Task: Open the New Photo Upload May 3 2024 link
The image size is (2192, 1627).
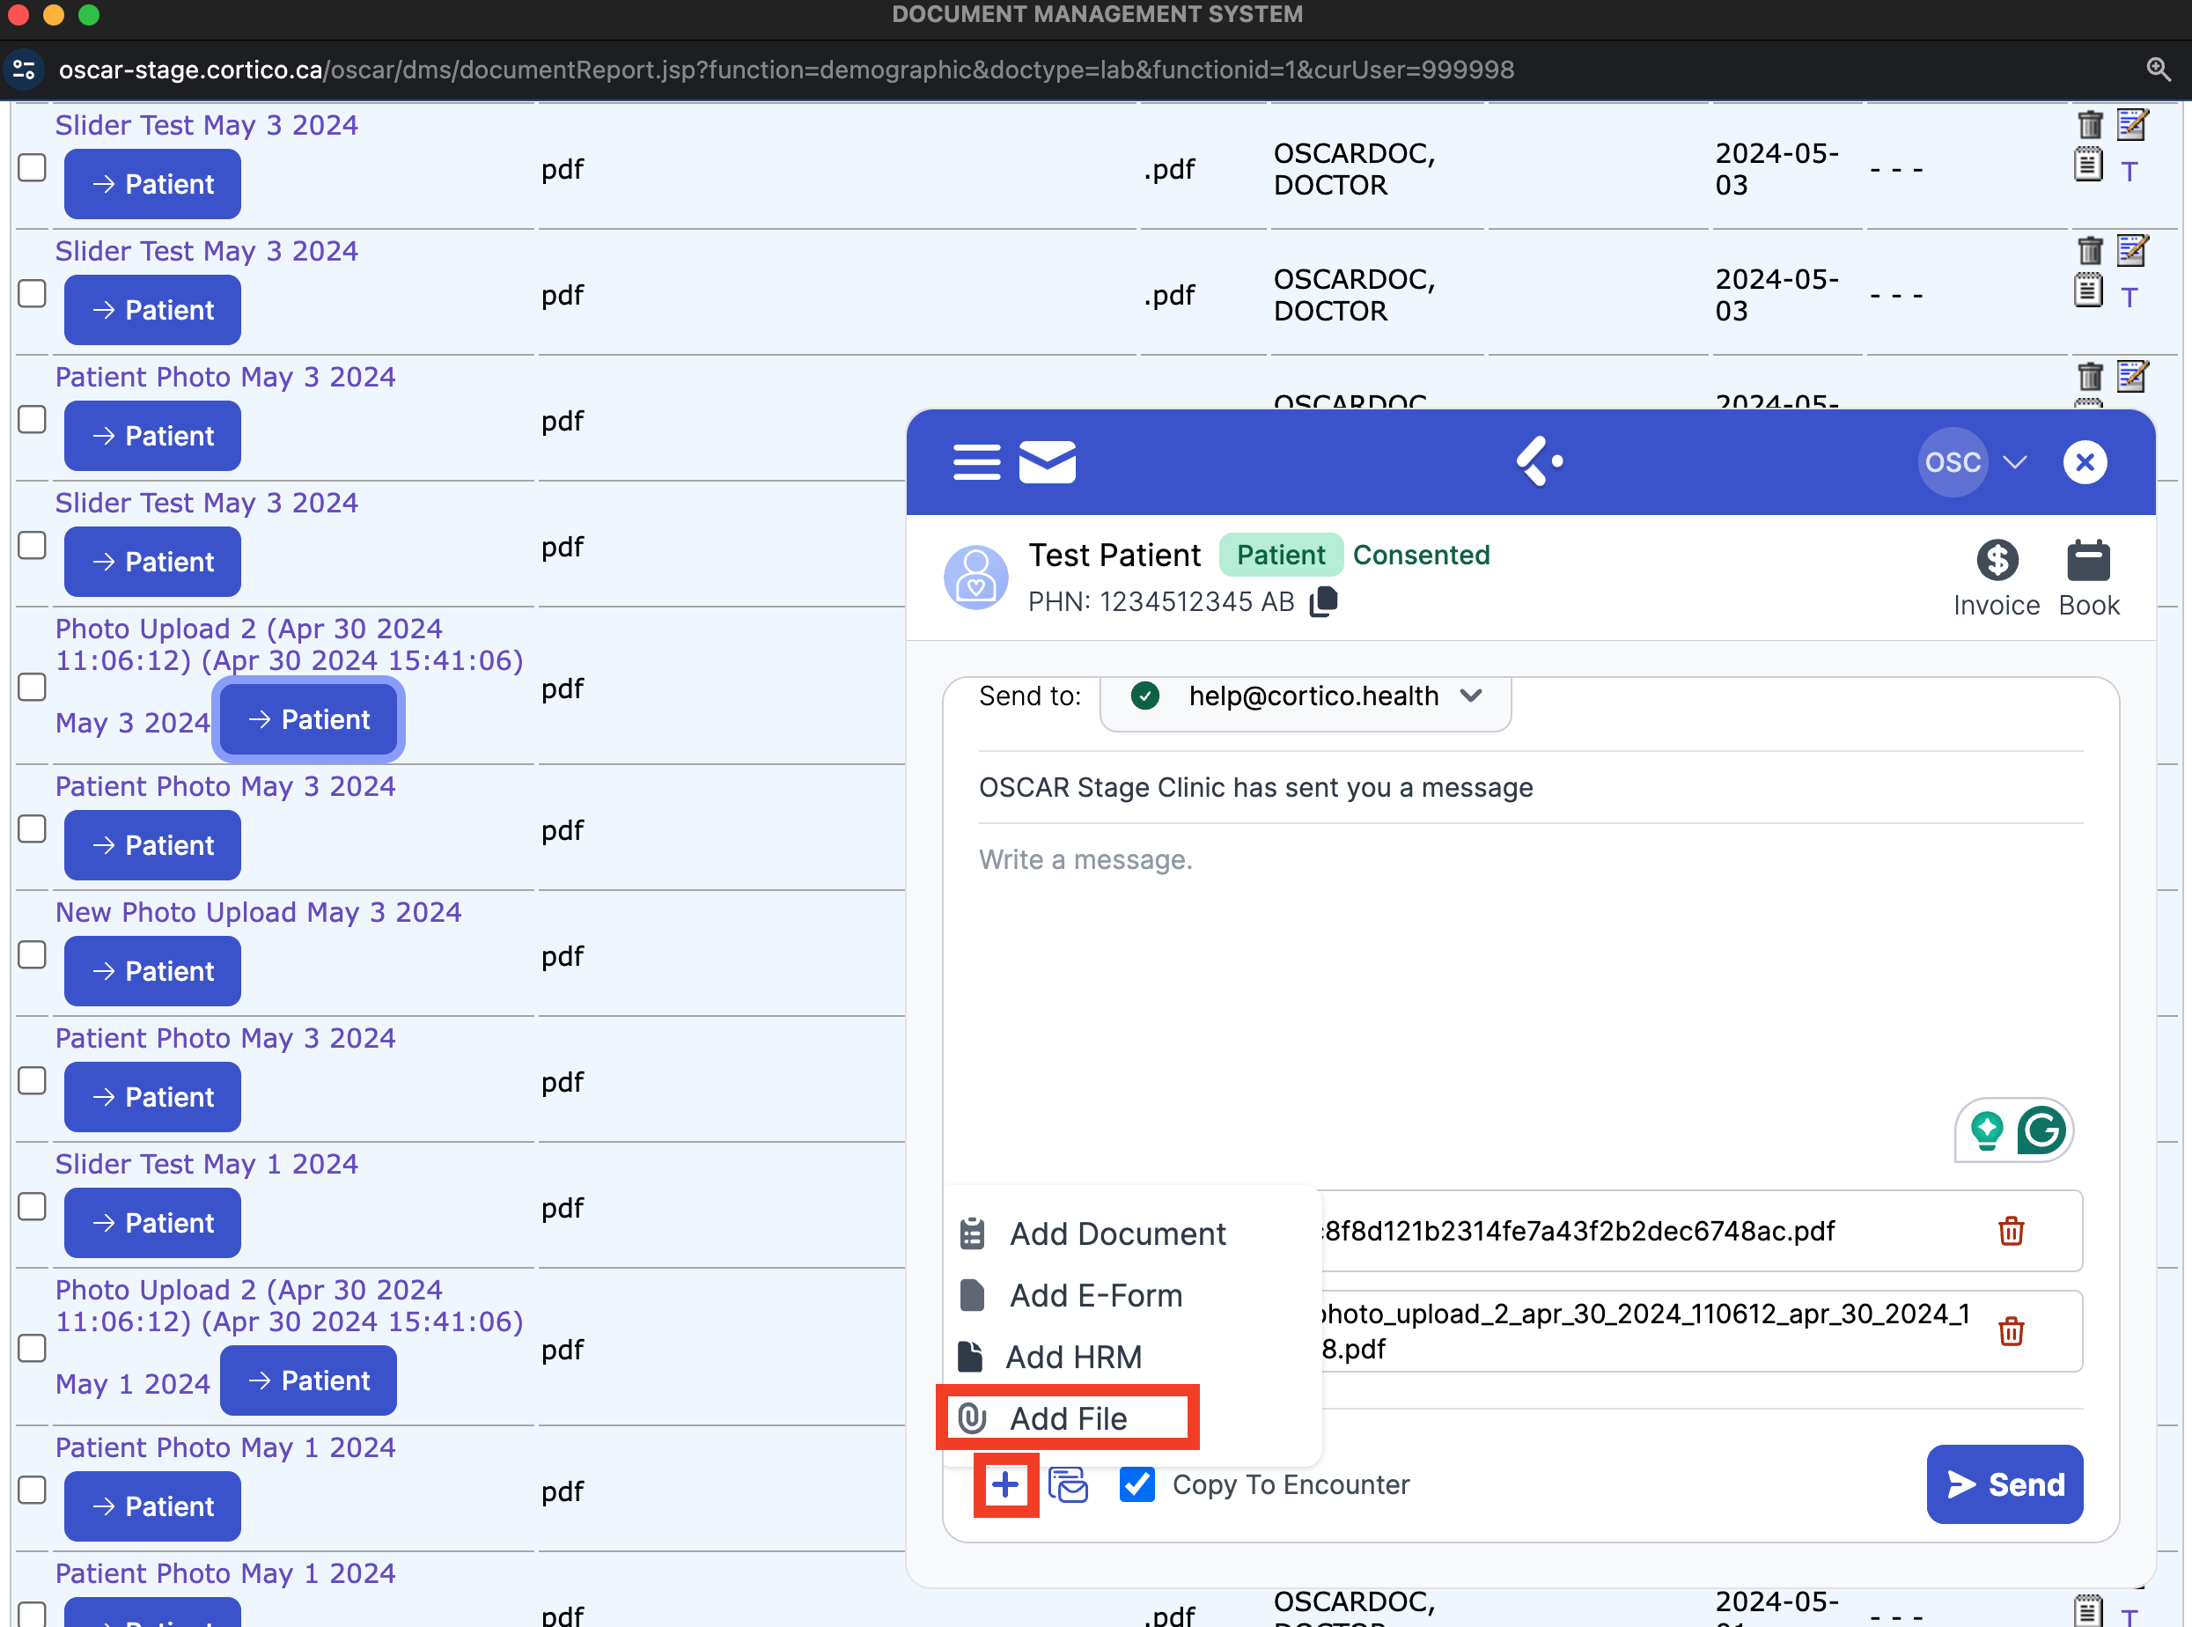Action: click(x=258, y=912)
